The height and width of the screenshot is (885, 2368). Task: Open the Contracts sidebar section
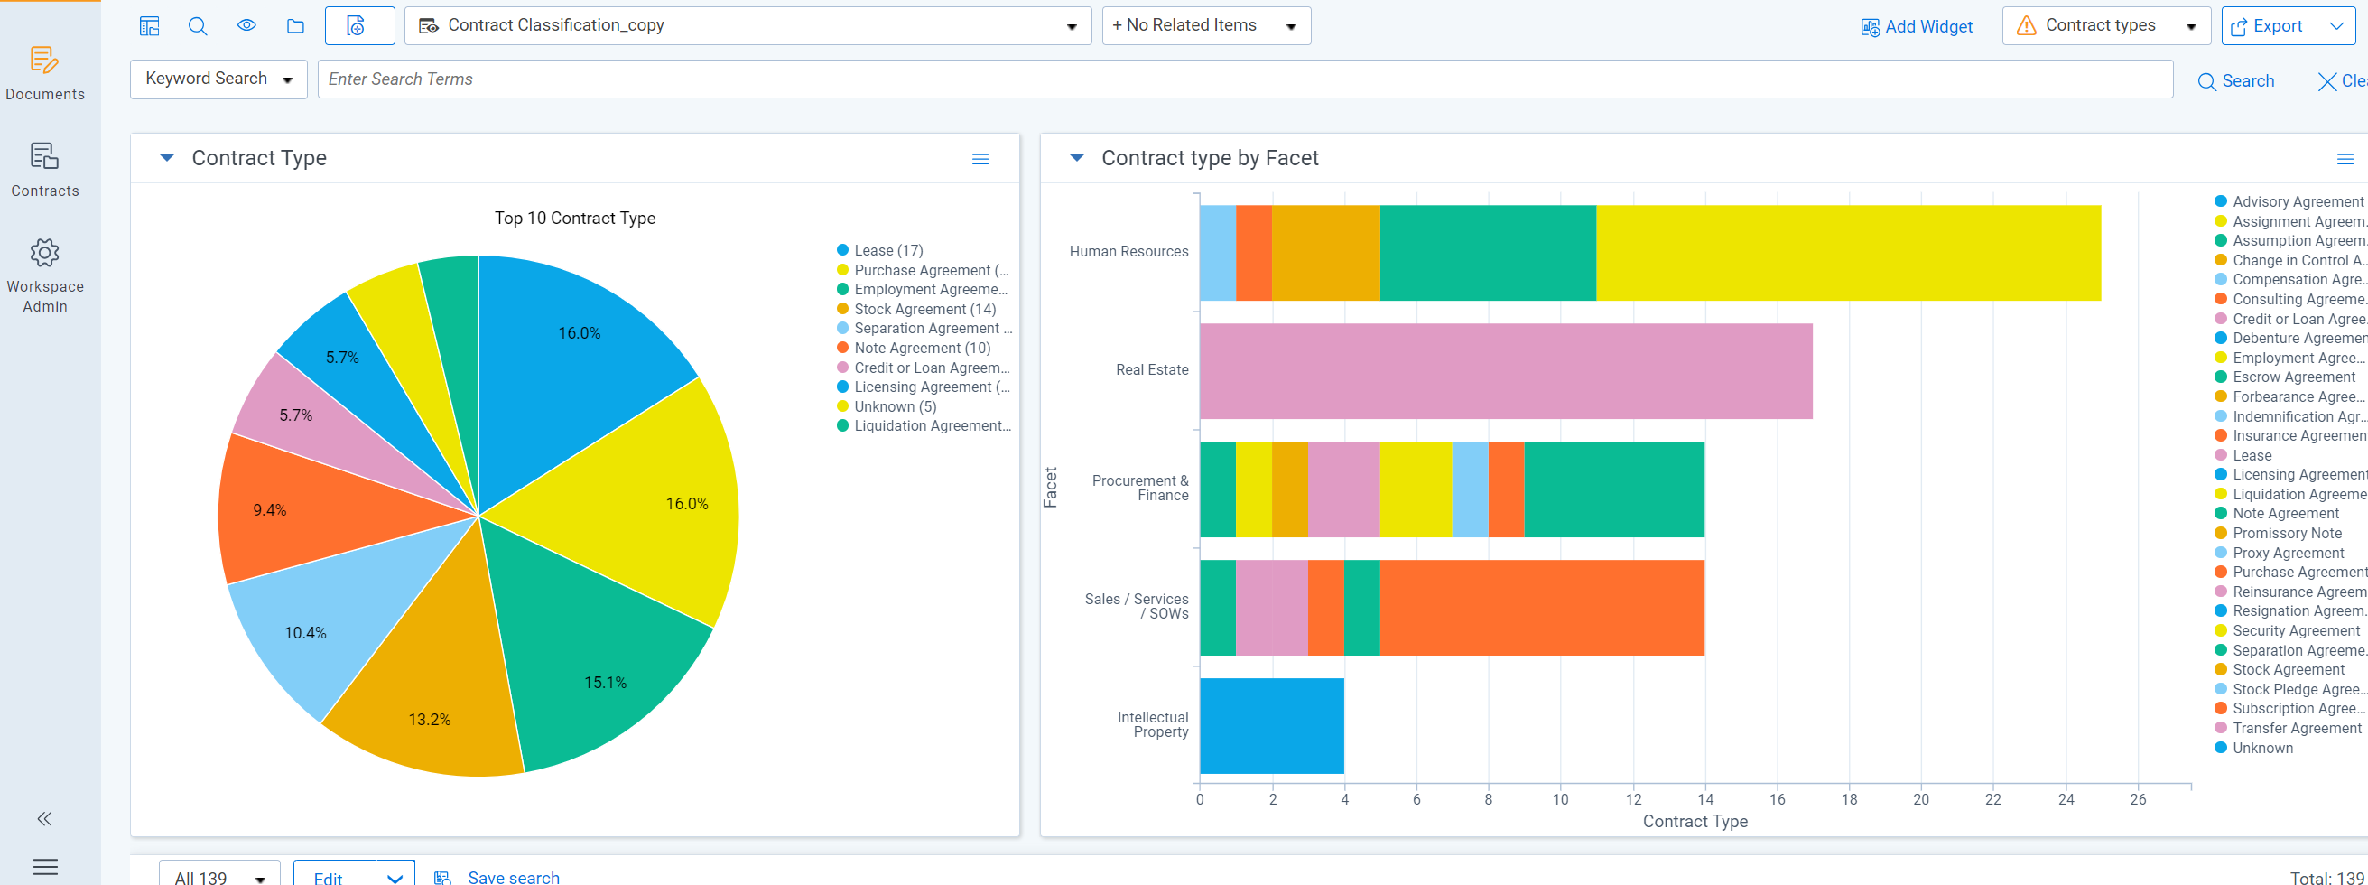click(x=45, y=170)
